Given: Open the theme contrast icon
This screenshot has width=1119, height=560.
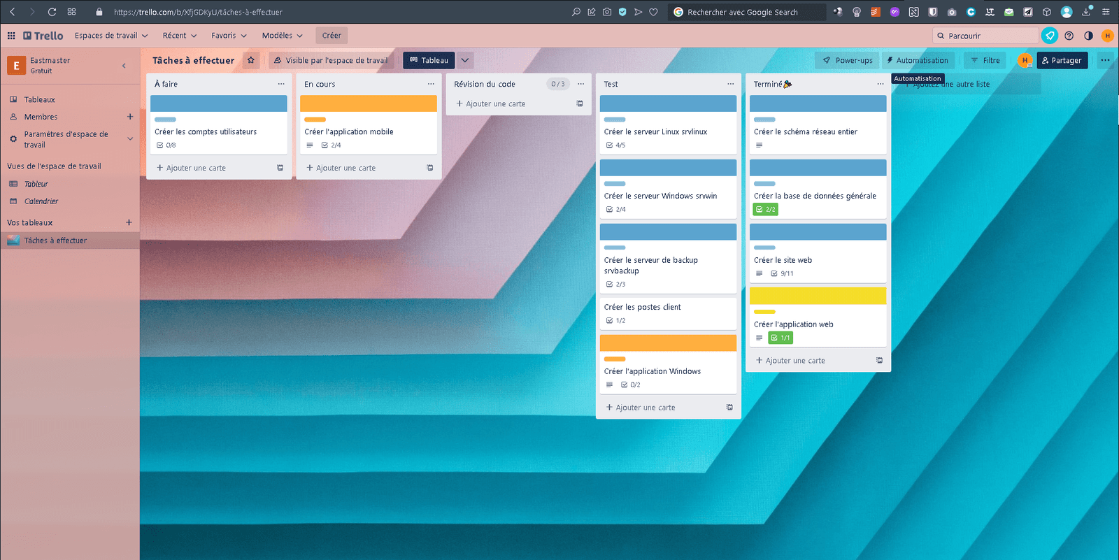Looking at the screenshot, I should coord(1088,36).
